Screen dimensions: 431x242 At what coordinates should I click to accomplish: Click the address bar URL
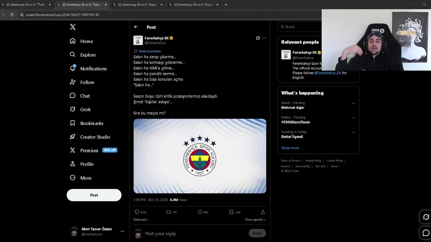[63, 15]
